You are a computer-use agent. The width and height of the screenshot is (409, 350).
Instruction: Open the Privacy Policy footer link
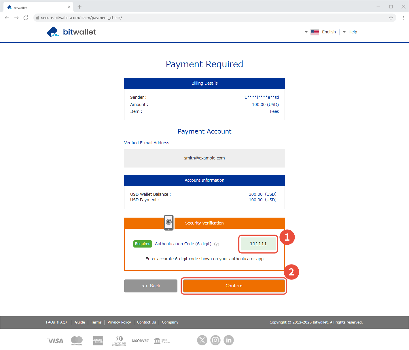(x=119, y=322)
